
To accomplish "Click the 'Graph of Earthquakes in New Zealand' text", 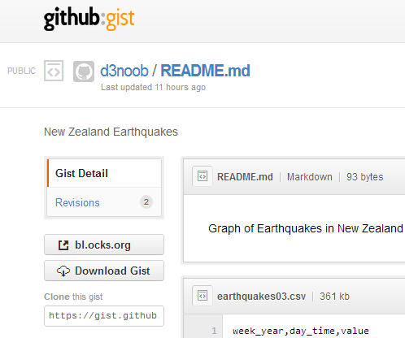I will coord(306,228).
